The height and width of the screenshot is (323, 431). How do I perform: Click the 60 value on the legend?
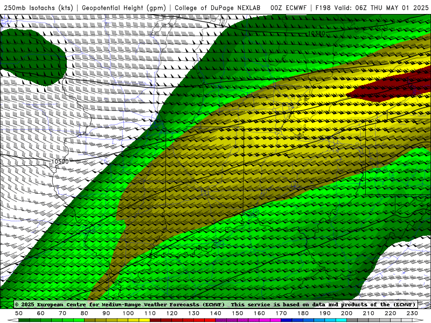pyautogui.click(x=41, y=313)
